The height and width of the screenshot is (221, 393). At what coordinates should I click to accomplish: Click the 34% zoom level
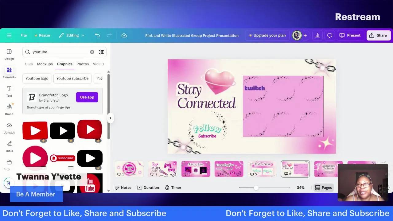pyautogui.click(x=301, y=188)
